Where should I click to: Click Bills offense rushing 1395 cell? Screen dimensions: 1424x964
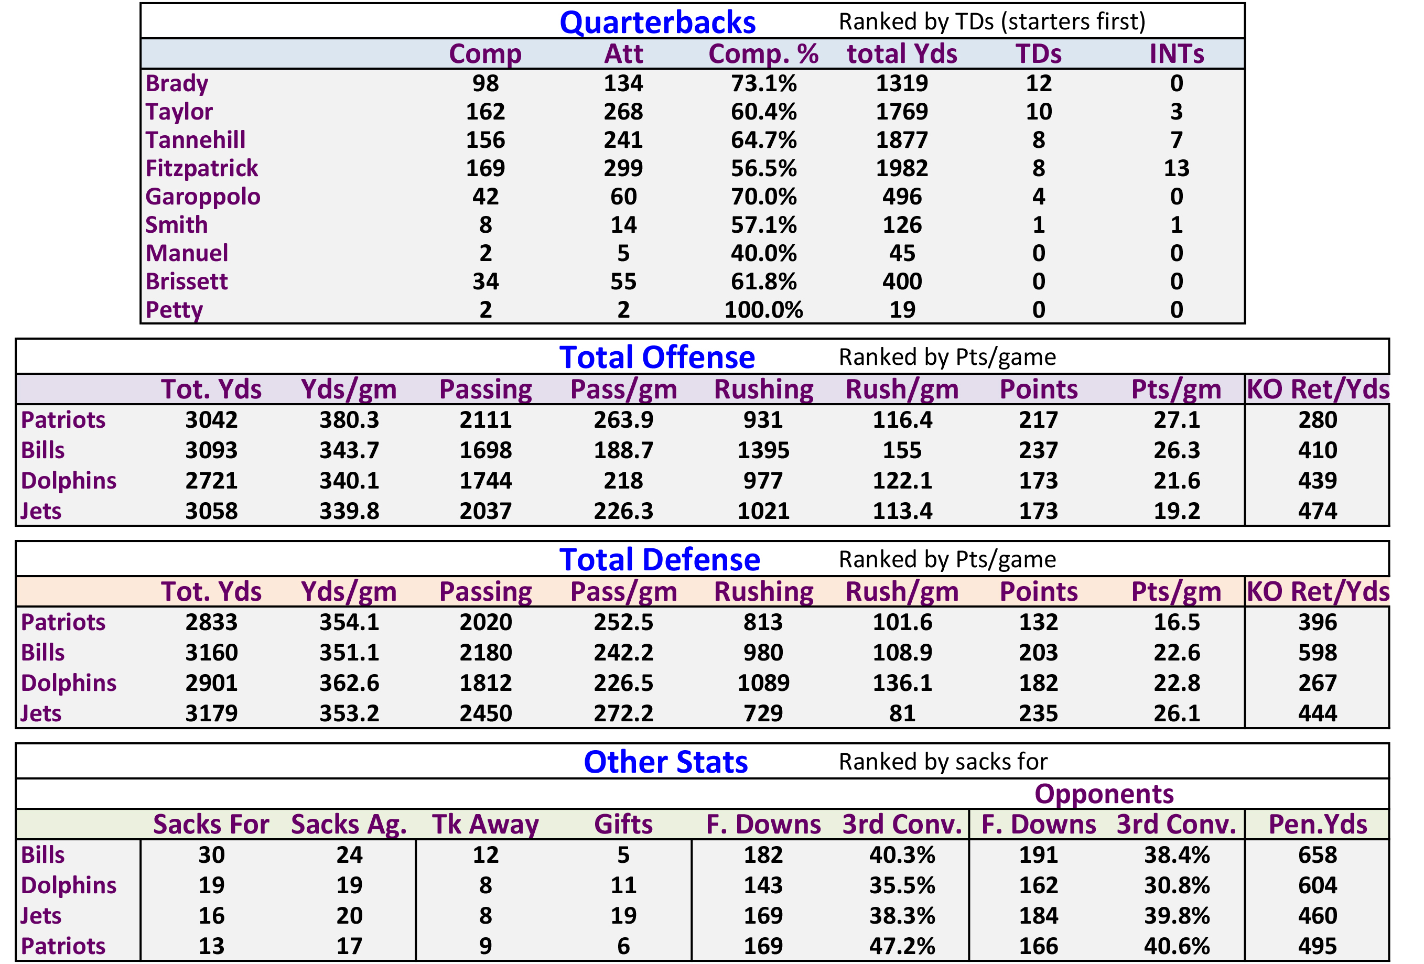[763, 450]
